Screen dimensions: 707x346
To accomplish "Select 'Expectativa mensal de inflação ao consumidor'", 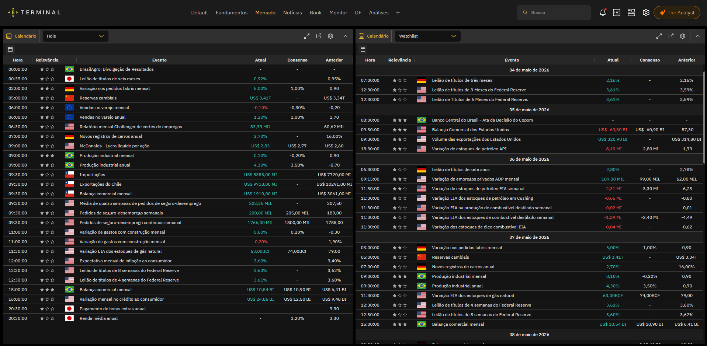I will (x=125, y=261).
